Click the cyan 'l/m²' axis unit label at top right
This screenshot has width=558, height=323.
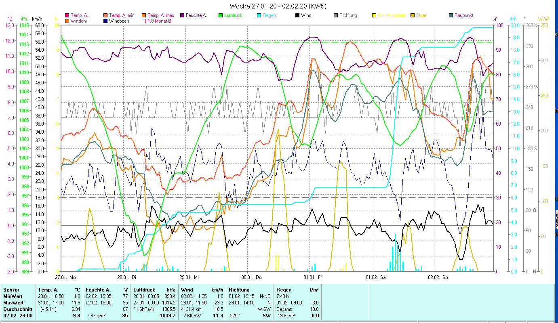coord(512,19)
